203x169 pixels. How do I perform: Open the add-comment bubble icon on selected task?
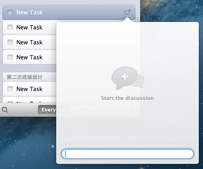click(x=128, y=12)
